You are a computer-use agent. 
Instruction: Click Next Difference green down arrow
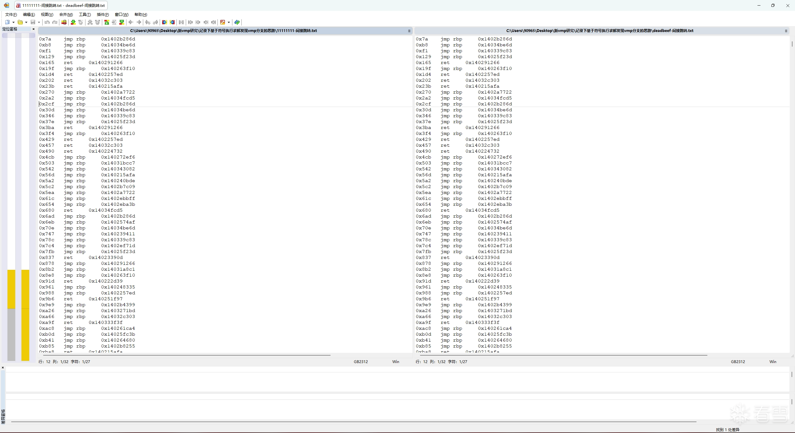pyautogui.click(x=73, y=22)
